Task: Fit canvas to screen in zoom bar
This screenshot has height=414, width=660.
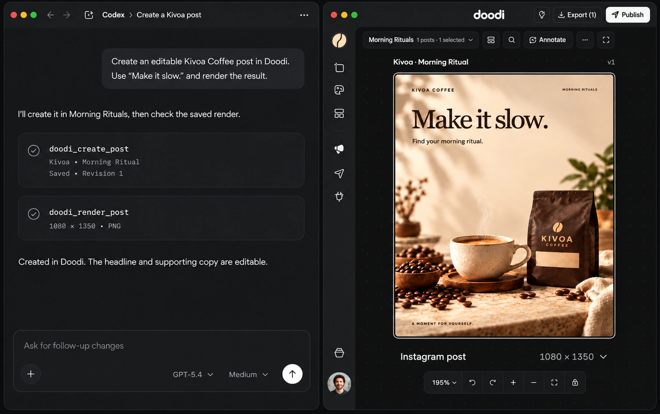Action: [x=554, y=382]
